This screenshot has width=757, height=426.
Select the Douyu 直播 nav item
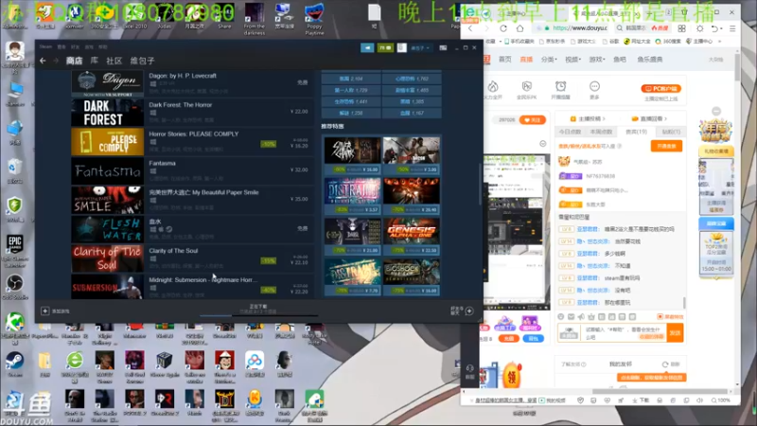[x=526, y=60]
